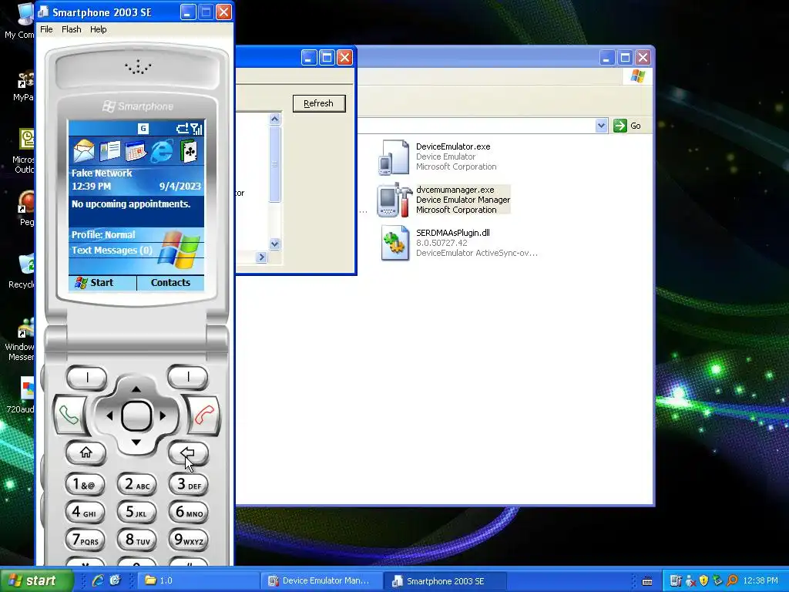Tap keypad key 4 GHI
The width and height of the screenshot is (789, 592).
(x=85, y=512)
